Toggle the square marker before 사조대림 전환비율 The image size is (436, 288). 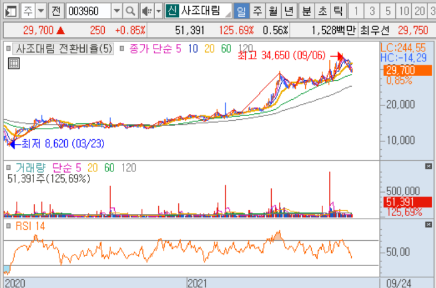click(8, 49)
